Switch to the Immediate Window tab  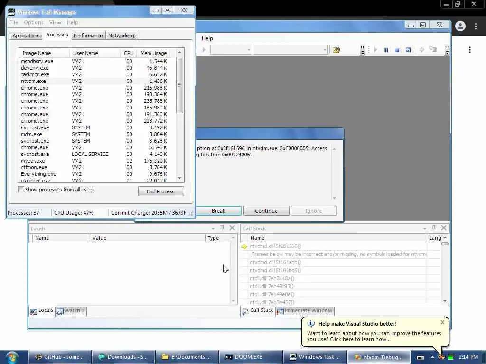pos(305,310)
